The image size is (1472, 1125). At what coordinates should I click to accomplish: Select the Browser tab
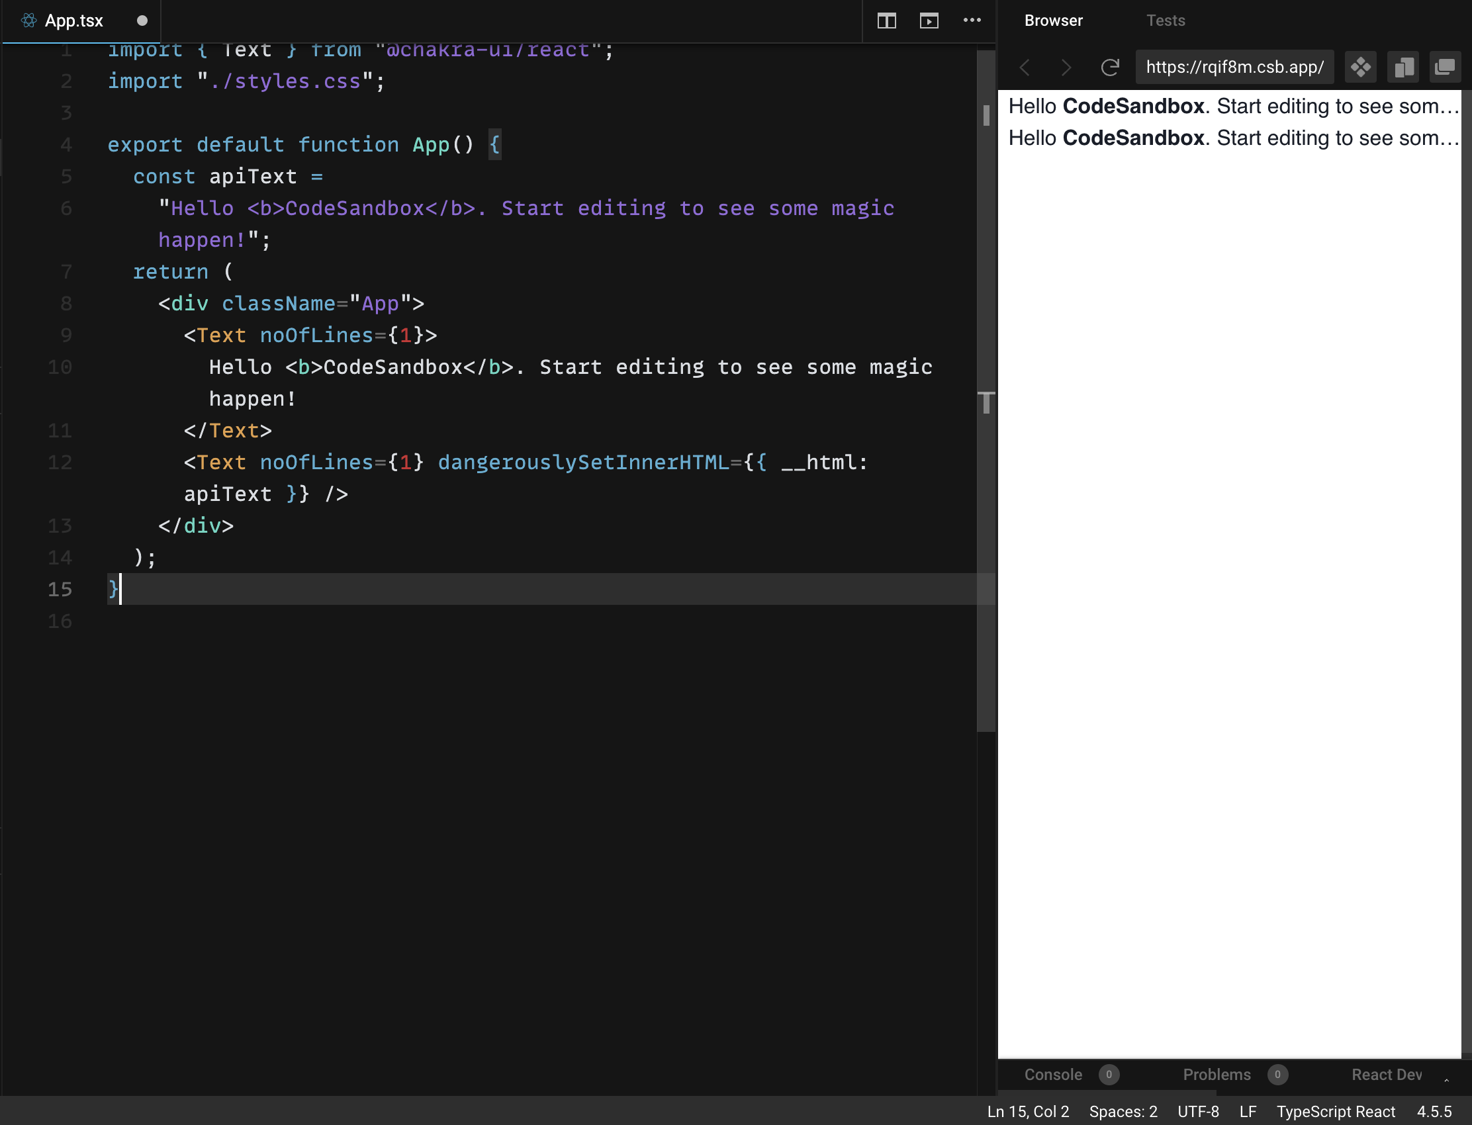click(1053, 20)
